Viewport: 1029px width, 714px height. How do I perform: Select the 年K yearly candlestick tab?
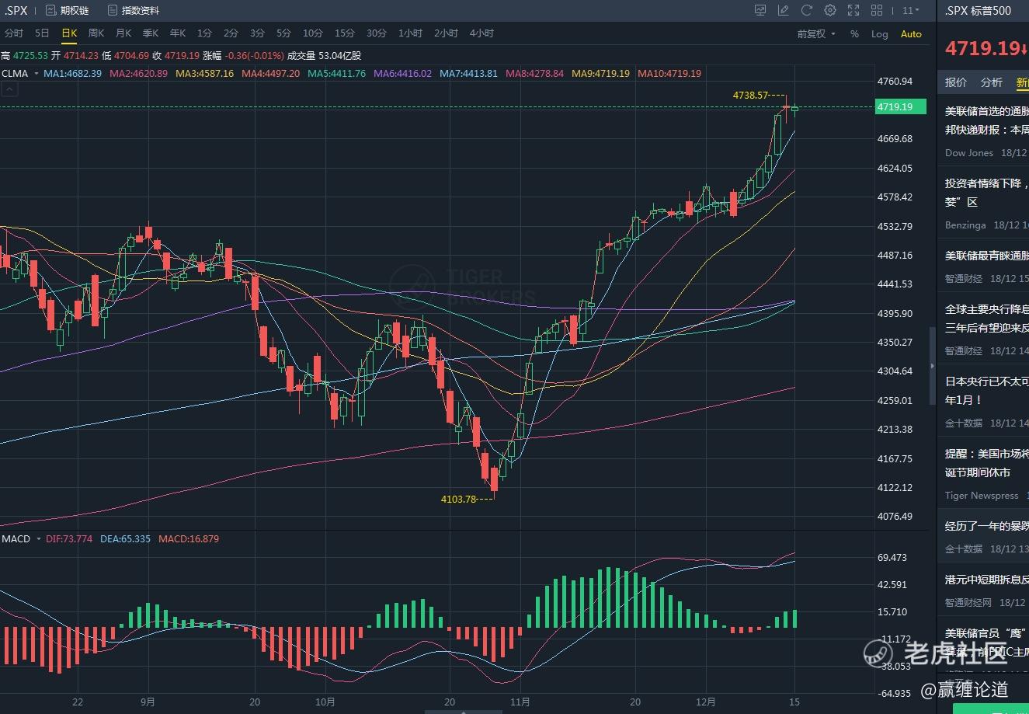tap(178, 33)
